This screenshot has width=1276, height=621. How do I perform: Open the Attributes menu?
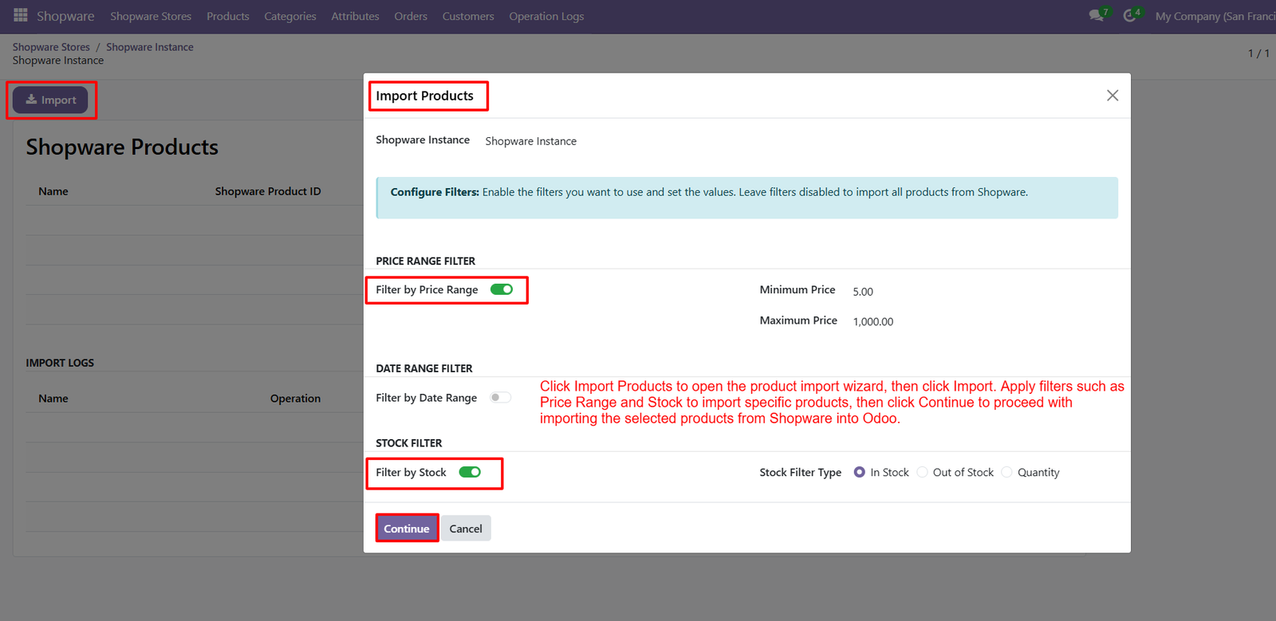pyautogui.click(x=355, y=16)
